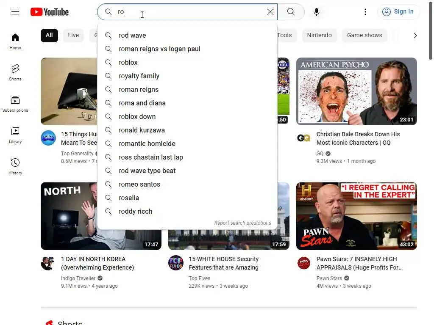This screenshot has height=325, width=434.
Task: Click the GQ channel avatar
Action: click(303, 138)
